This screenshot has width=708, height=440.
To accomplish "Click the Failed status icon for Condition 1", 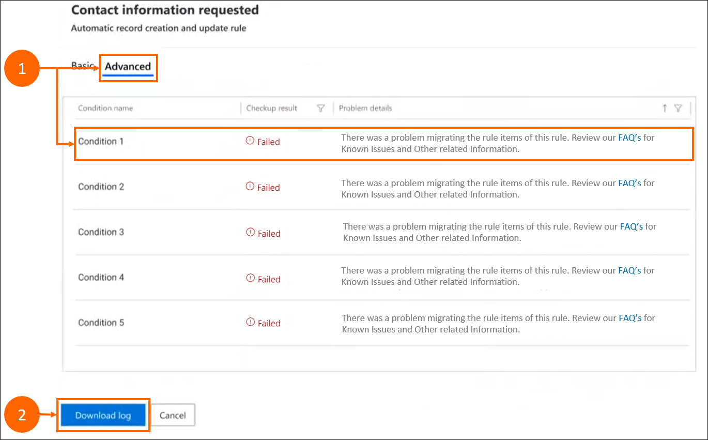I will point(250,141).
